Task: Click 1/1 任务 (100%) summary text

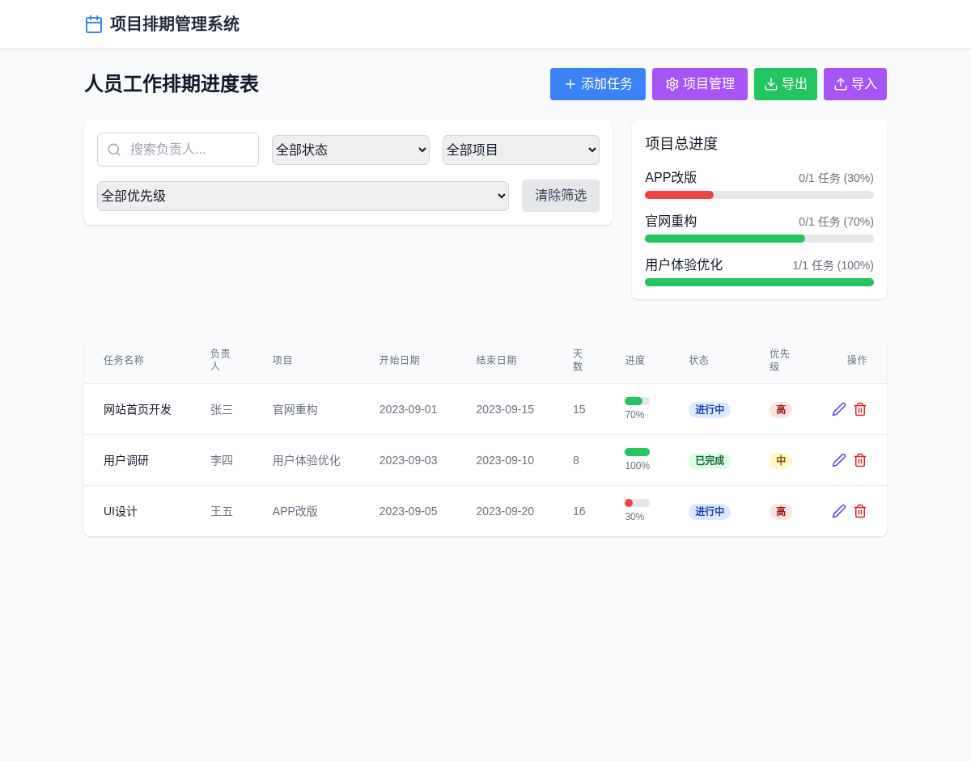Action: click(x=833, y=265)
